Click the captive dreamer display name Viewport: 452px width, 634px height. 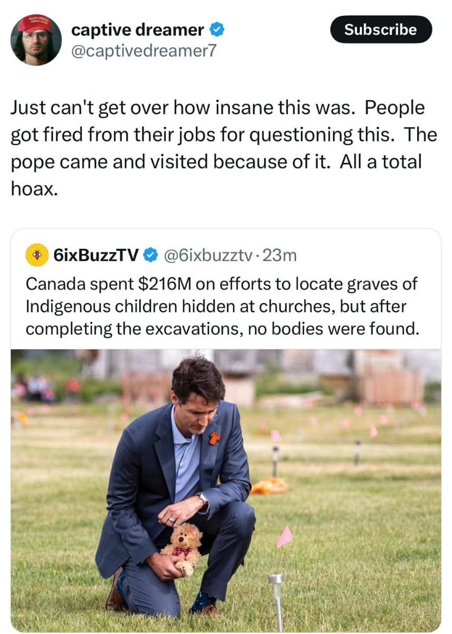137,31
